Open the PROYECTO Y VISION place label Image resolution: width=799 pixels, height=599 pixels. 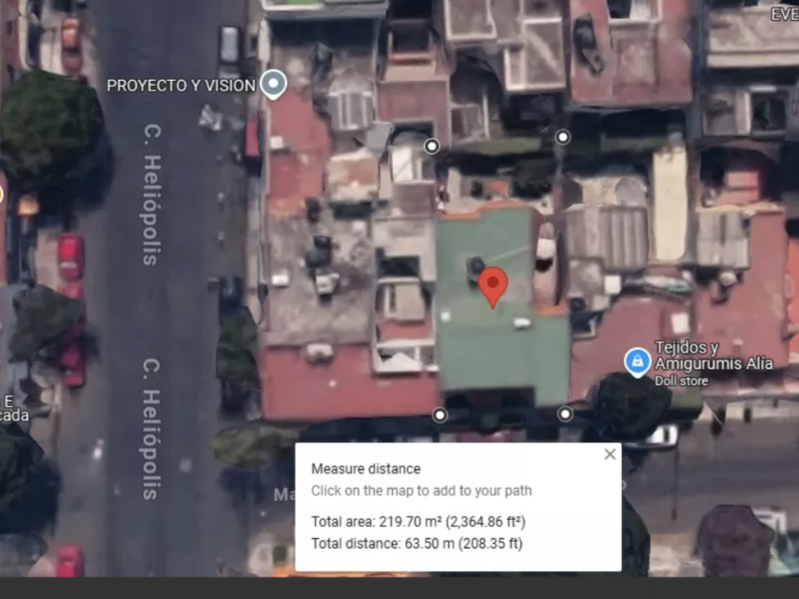tap(181, 86)
